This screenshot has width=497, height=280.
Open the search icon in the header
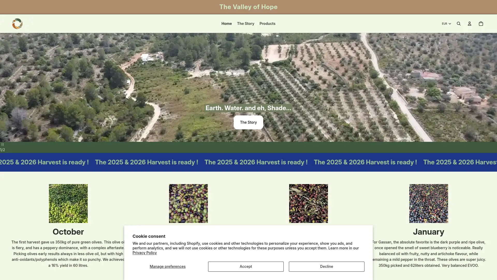(x=459, y=23)
